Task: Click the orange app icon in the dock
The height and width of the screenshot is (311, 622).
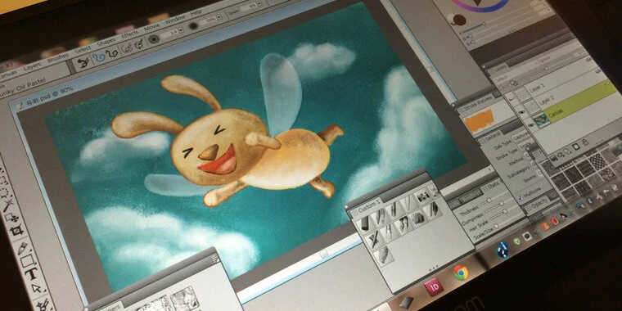Action: tap(546, 226)
